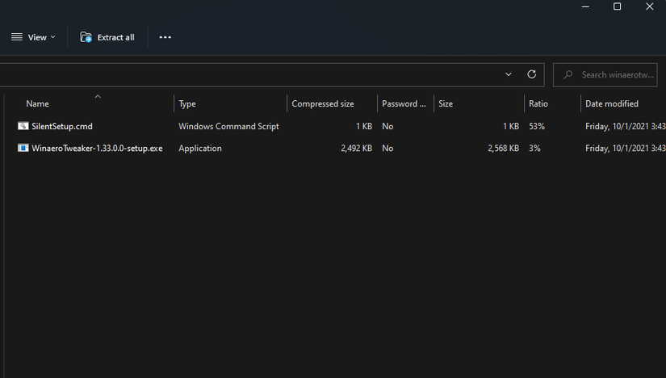Click the Search winaerotweaker input field

click(605, 75)
